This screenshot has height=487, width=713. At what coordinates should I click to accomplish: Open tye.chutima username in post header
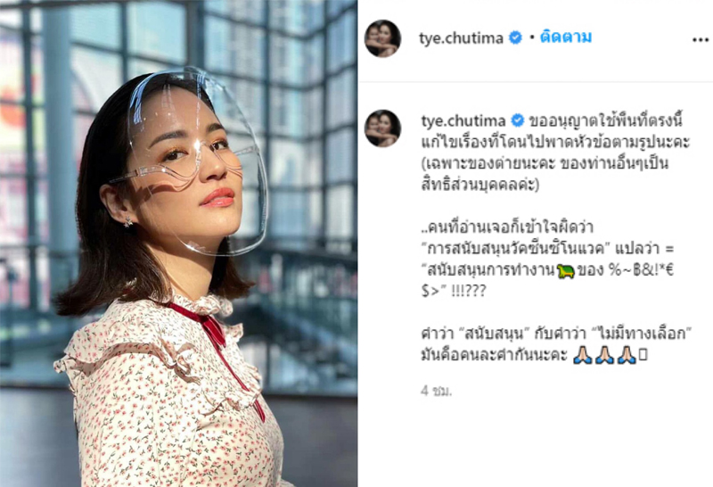point(461,37)
